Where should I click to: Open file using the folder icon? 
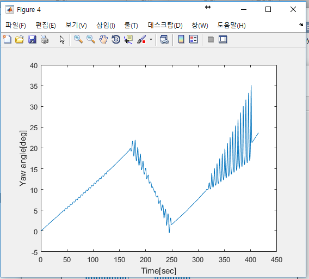[20, 39]
